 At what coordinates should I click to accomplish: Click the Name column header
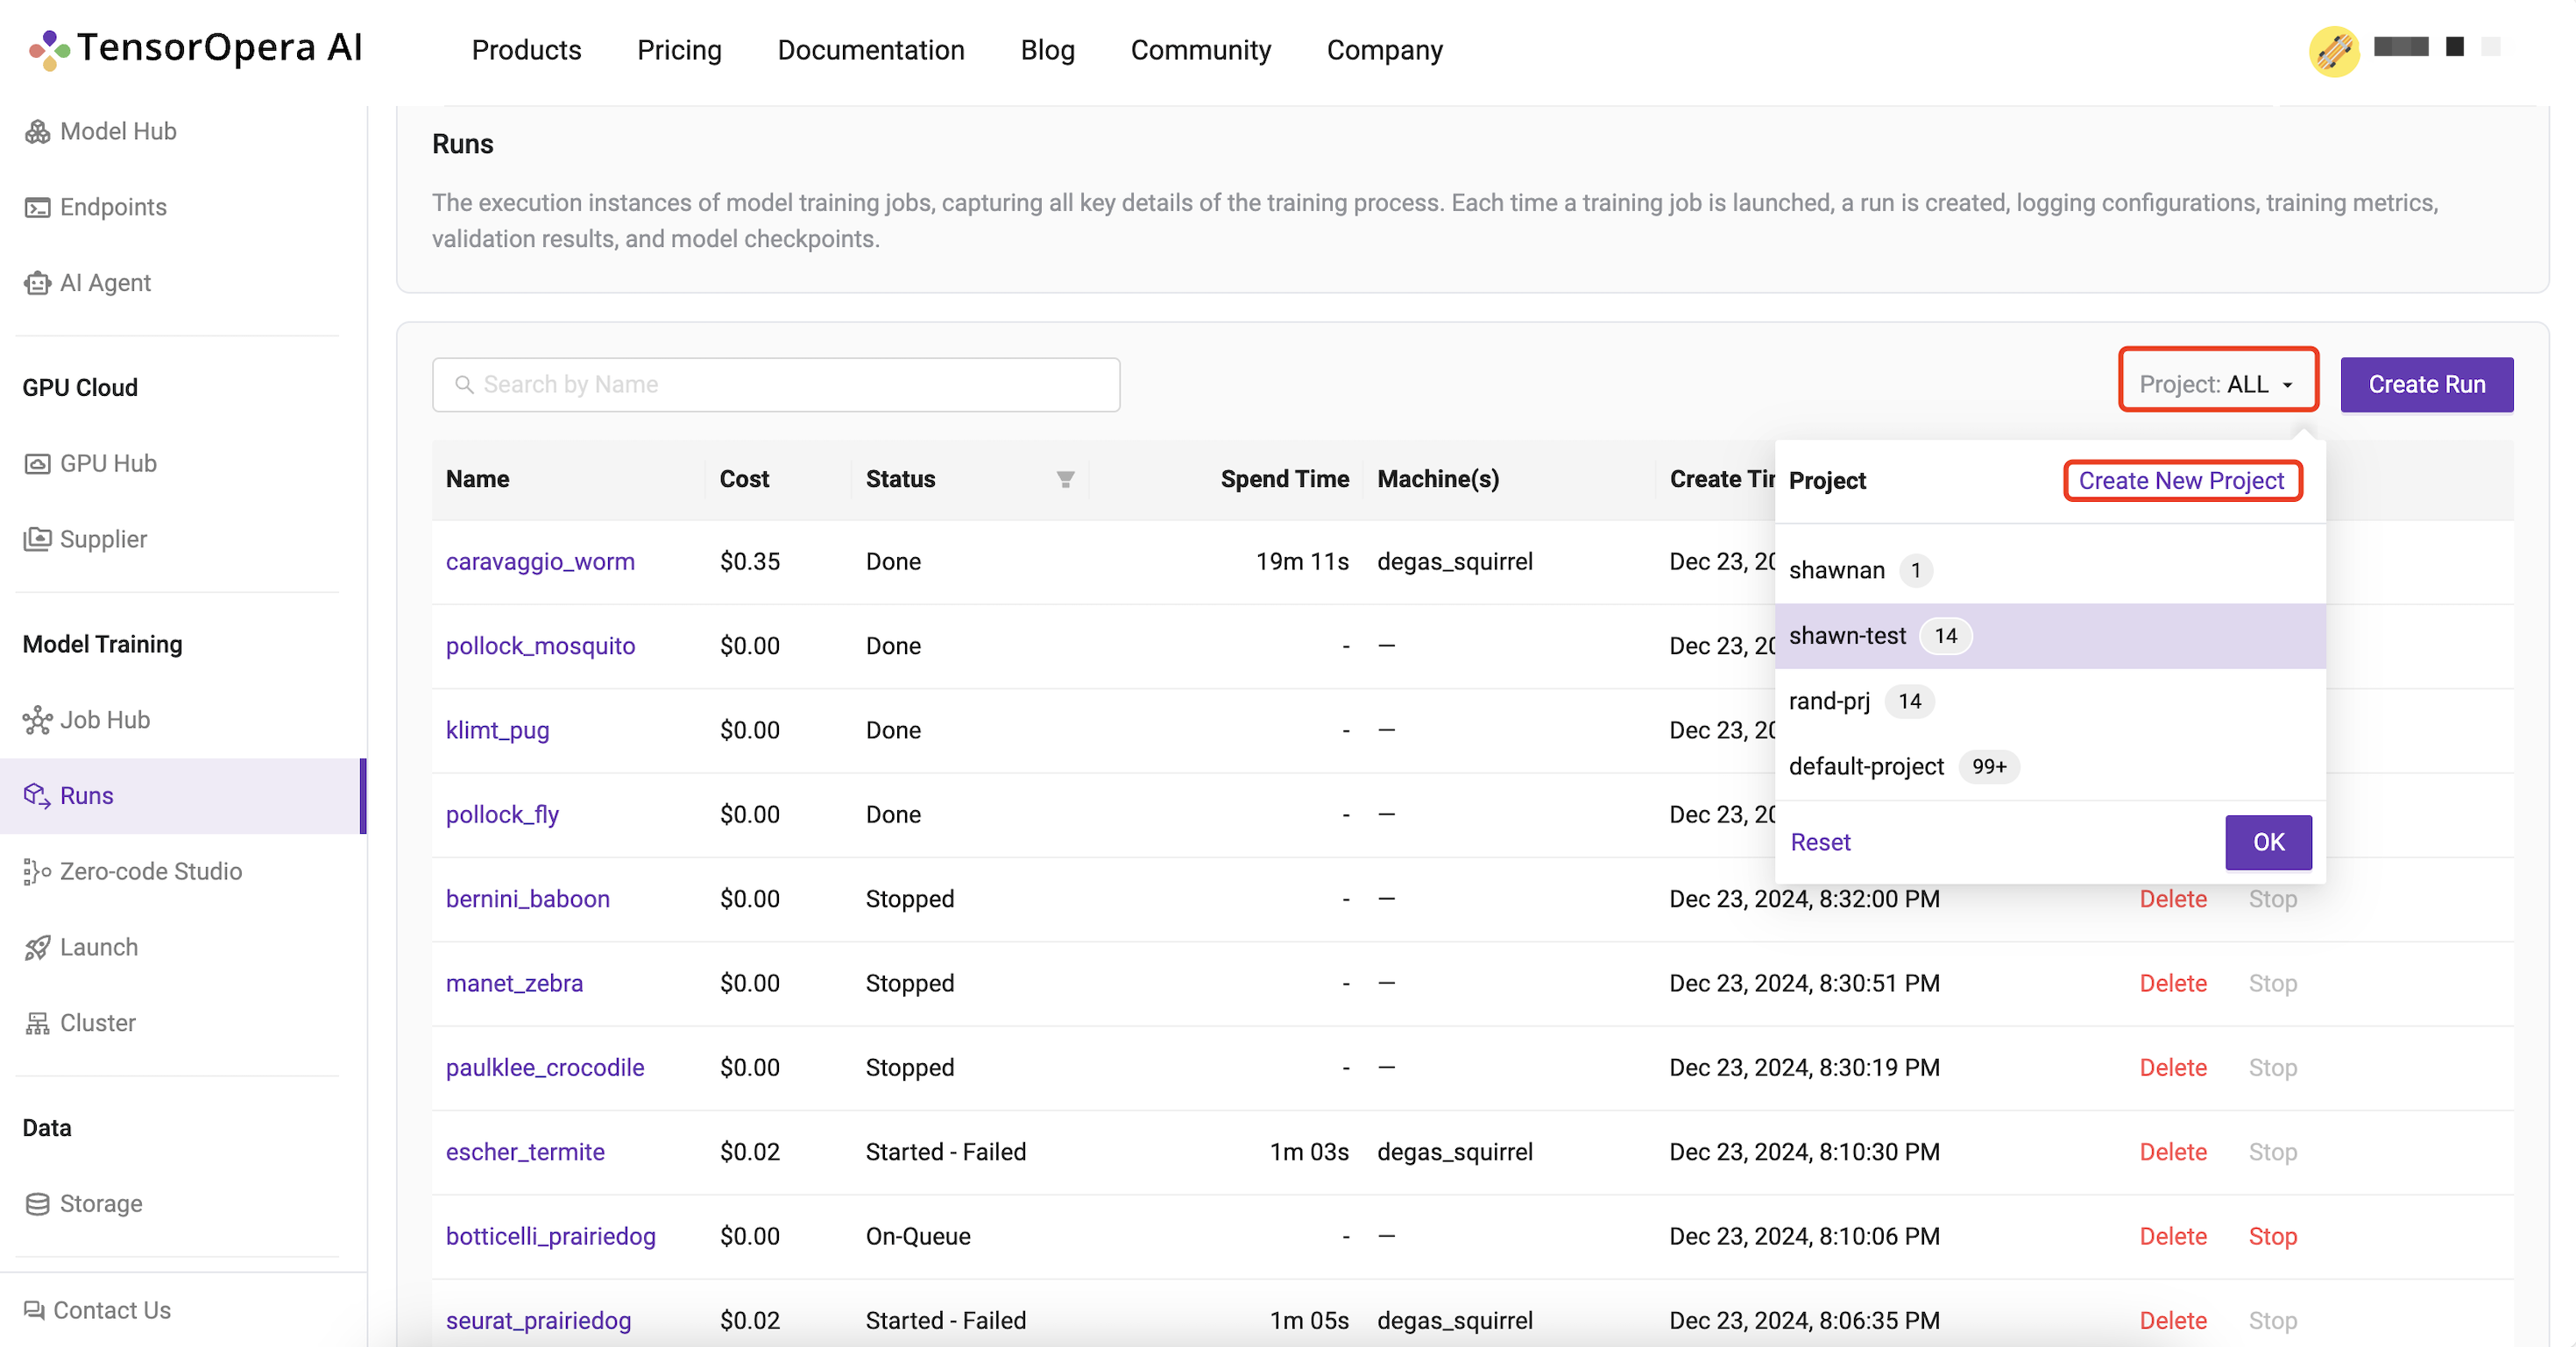point(477,480)
